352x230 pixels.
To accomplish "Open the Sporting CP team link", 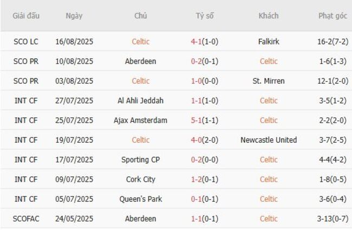I will 140,160.
